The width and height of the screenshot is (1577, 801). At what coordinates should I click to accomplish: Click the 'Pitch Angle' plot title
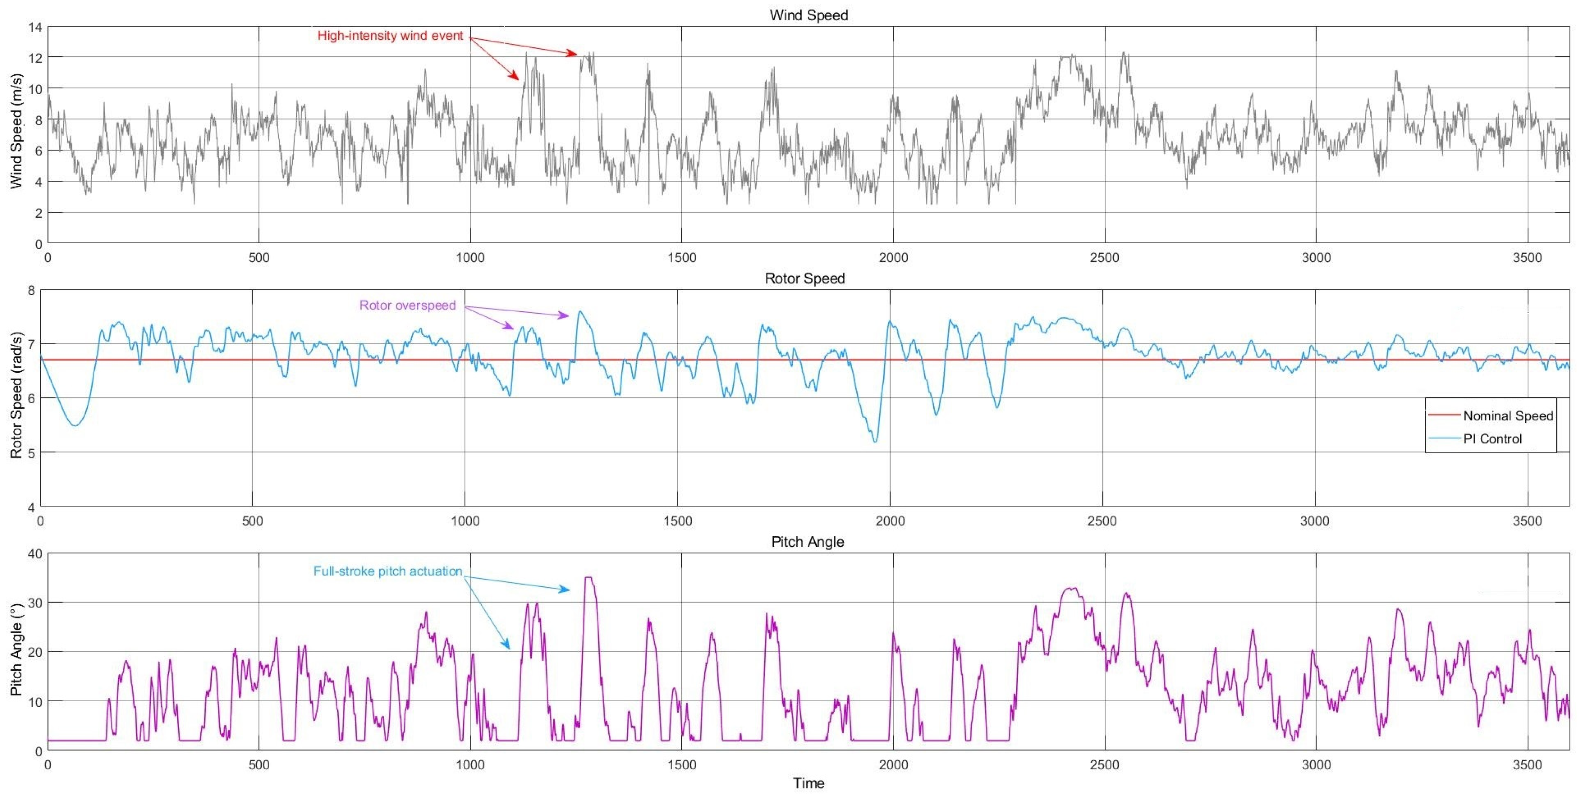coord(807,542)
